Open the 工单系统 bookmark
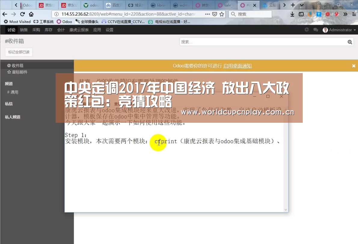 (x=43, y=22)
